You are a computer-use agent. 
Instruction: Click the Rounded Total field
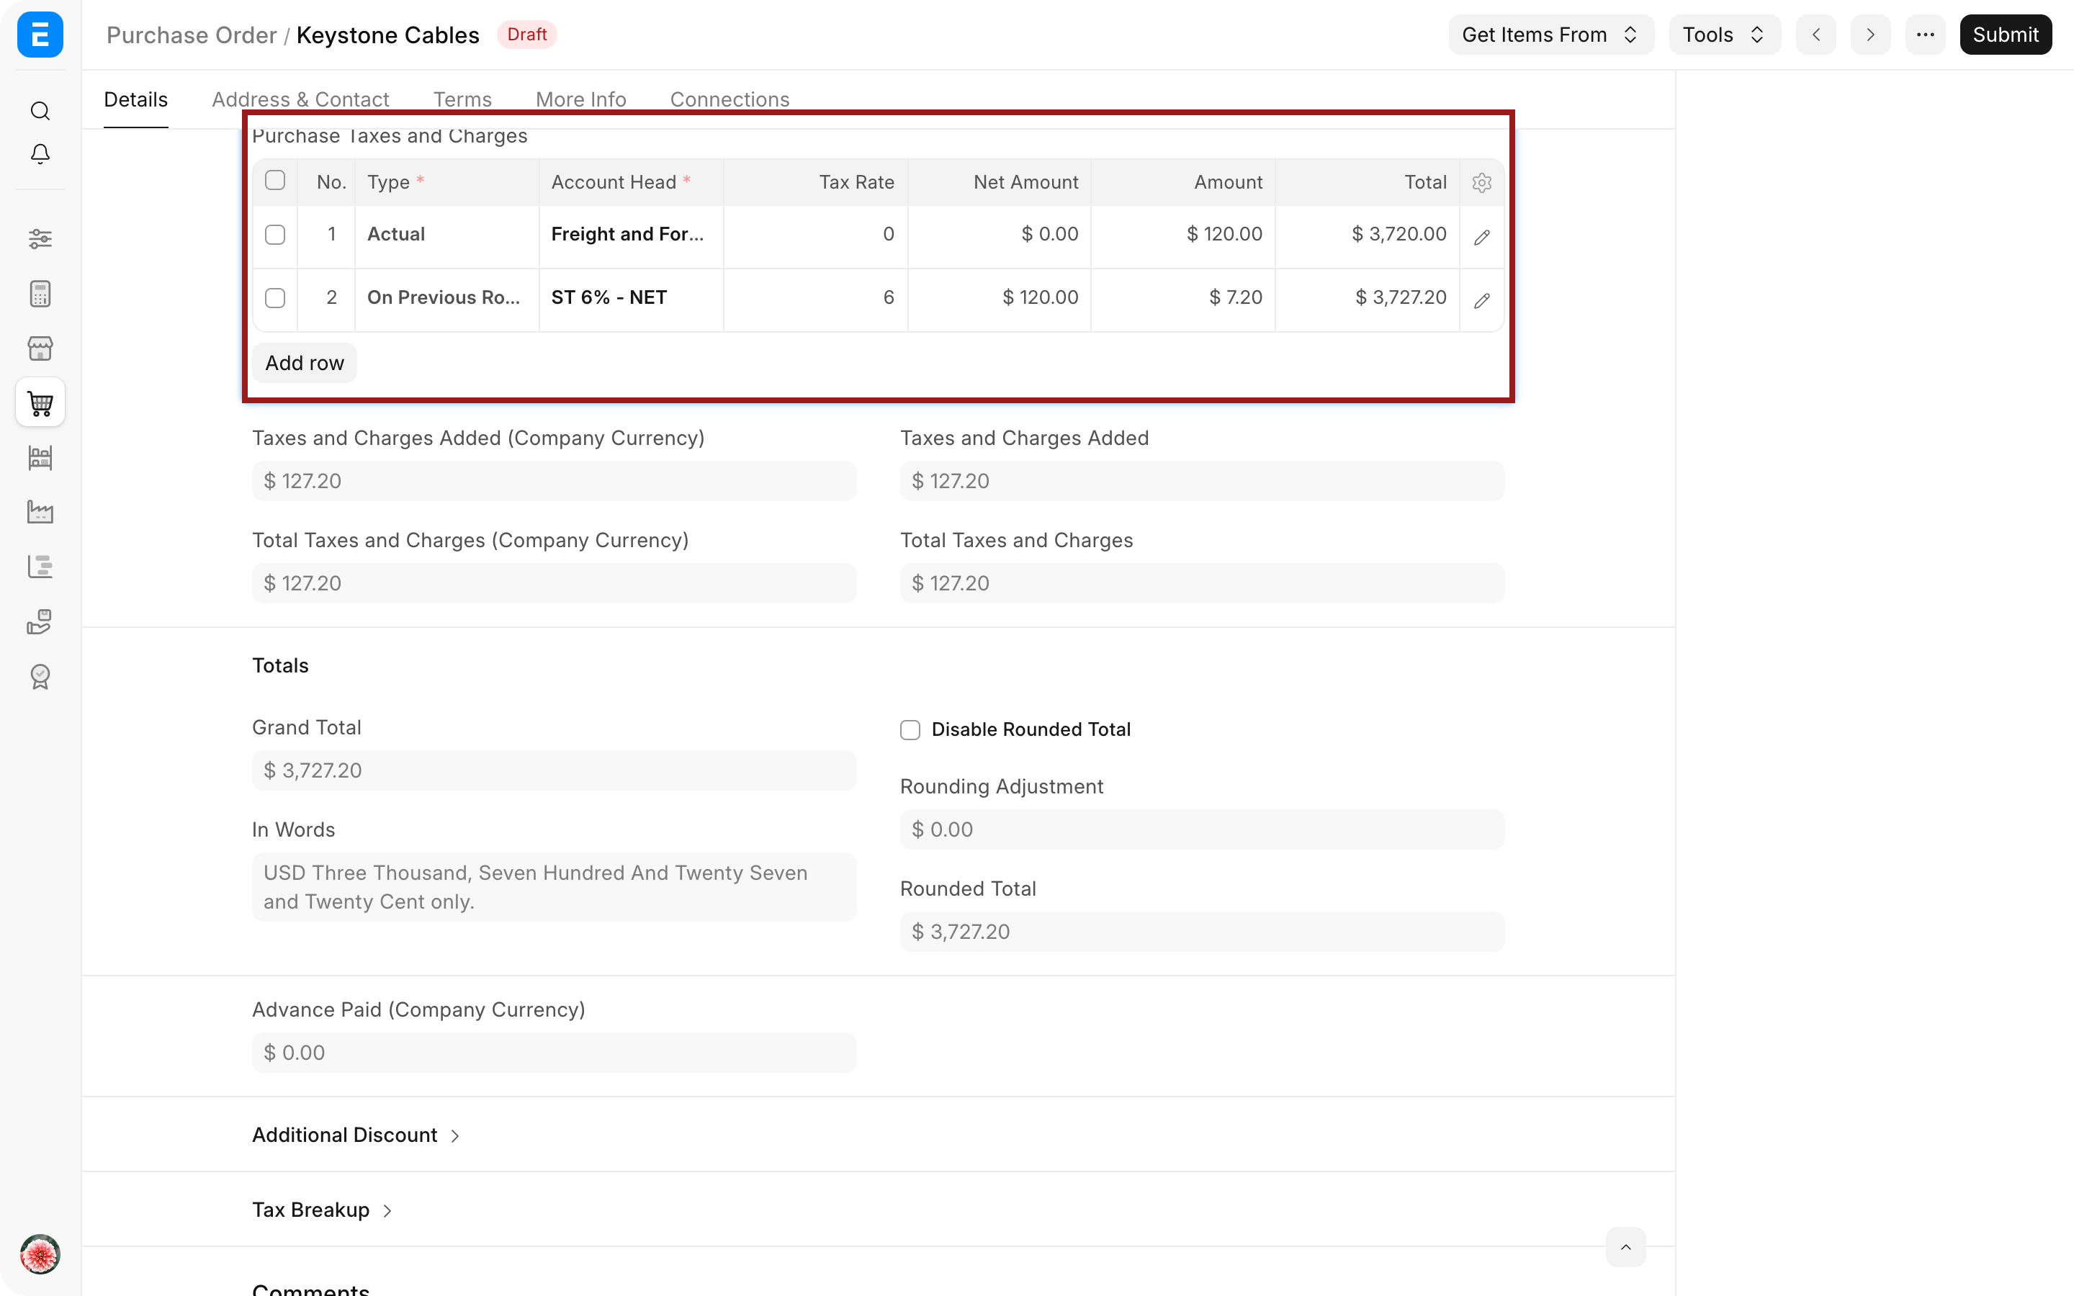click(1203, 932)
